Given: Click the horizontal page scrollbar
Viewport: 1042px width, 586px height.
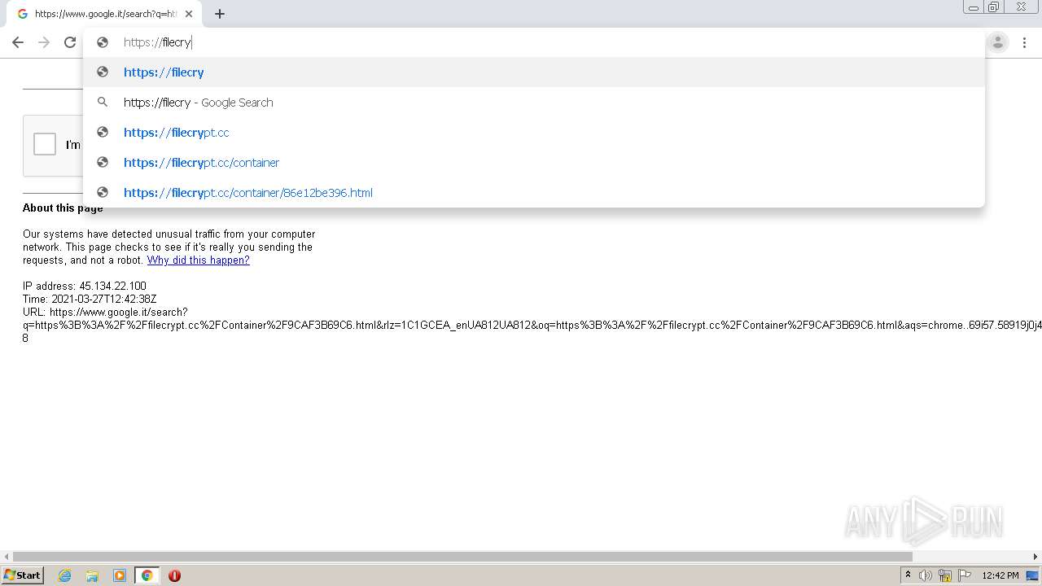Looking at the screenshot, I should (x=462, y=557).
